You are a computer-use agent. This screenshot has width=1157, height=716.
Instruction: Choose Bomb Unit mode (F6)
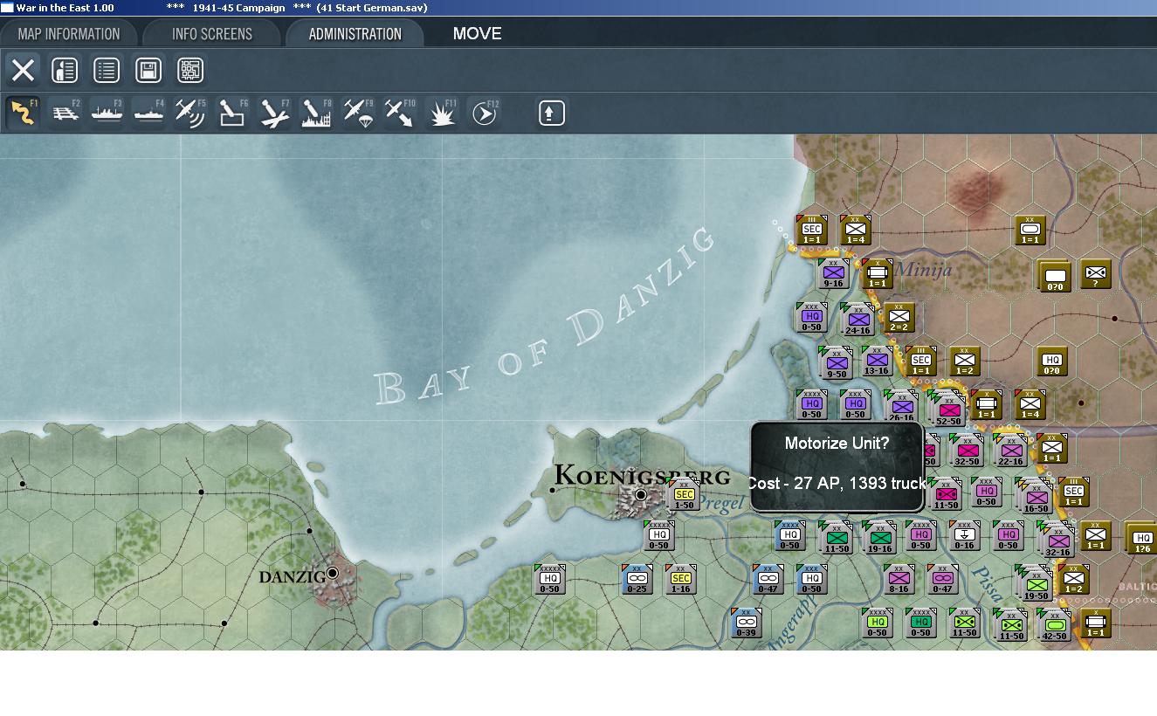pyautogui.click(x=232, y=113)
